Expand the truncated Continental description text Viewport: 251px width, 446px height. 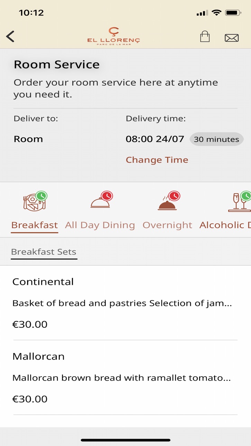tap(122, 303)
